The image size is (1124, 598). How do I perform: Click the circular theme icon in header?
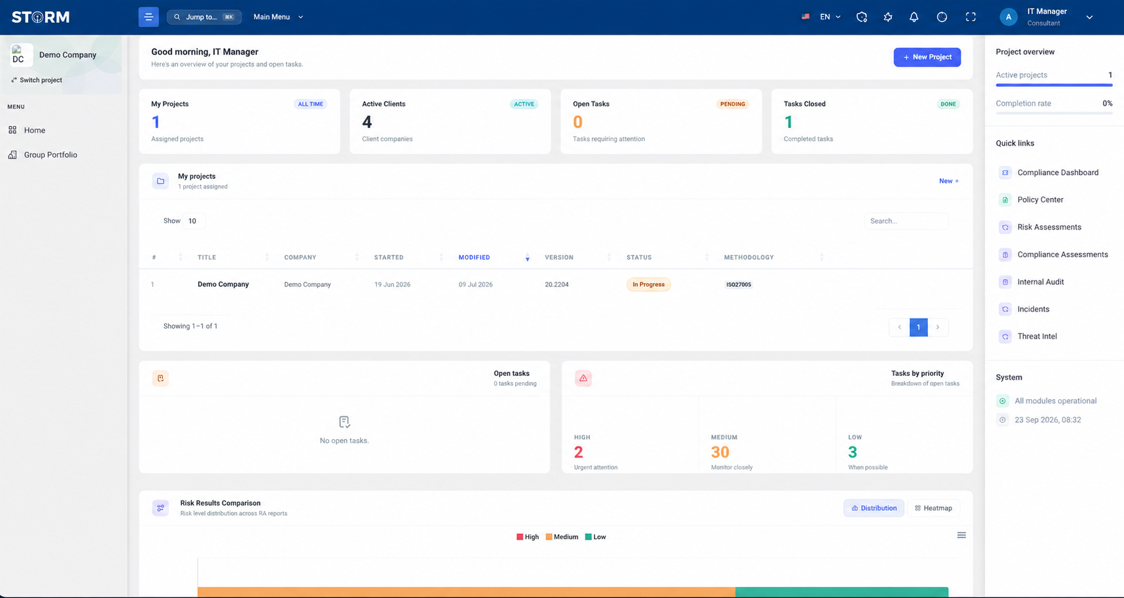942,17
